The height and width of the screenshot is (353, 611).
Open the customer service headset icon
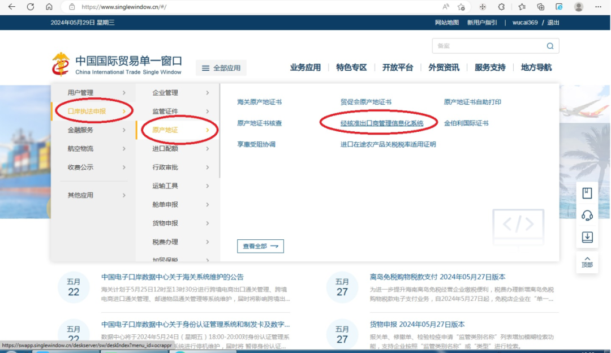pyautogui.click(x=587, y=216)
